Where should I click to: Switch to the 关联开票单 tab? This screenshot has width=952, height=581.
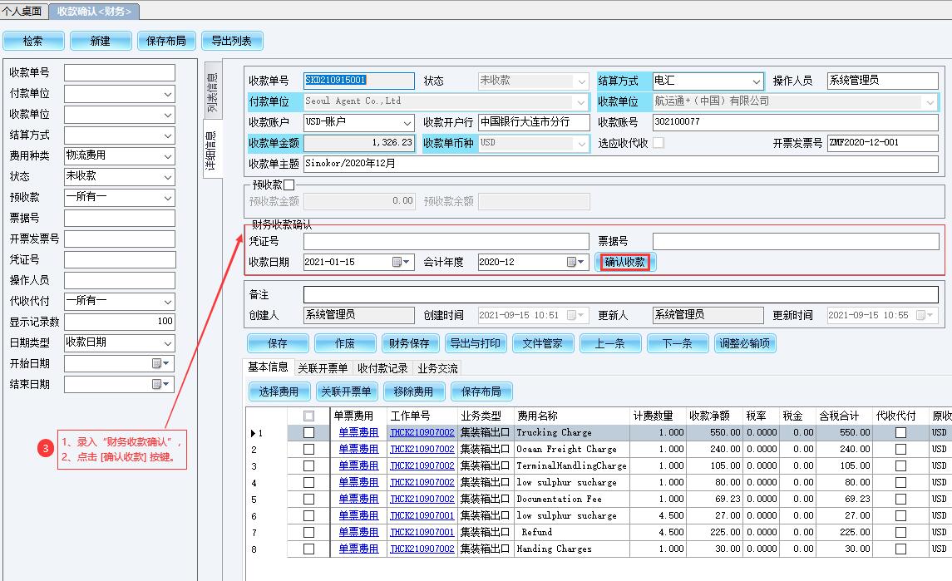coord(323,368)
